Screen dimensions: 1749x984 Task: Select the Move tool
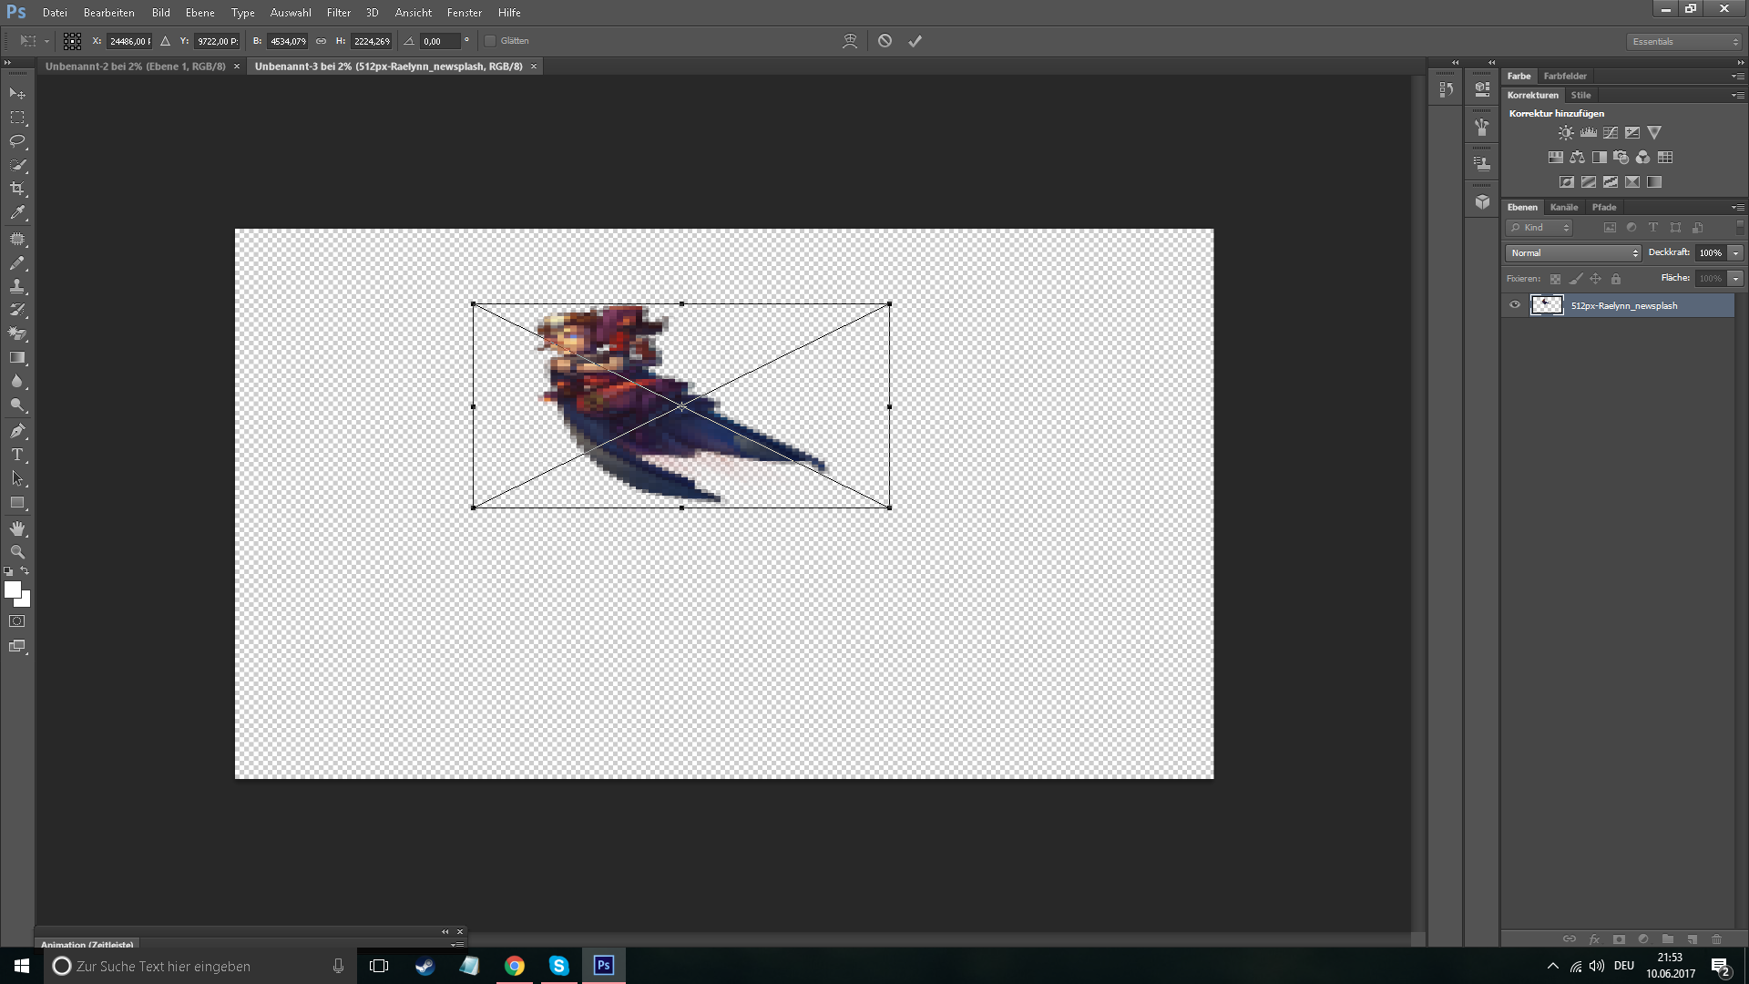[17, 93]
